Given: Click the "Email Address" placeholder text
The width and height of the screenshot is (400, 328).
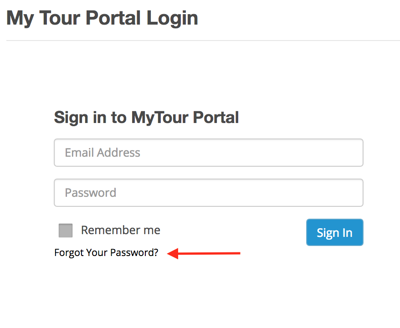Looking at the screenshot, I should pyautogui.click(x=103, y=153).
